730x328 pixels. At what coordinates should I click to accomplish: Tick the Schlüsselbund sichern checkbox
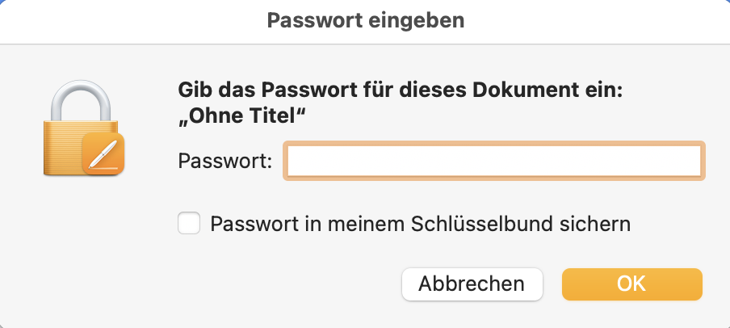(189, 223)
